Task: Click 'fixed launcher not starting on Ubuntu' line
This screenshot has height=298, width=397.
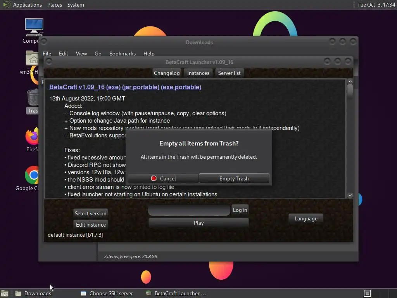Action: coord(141,194)
